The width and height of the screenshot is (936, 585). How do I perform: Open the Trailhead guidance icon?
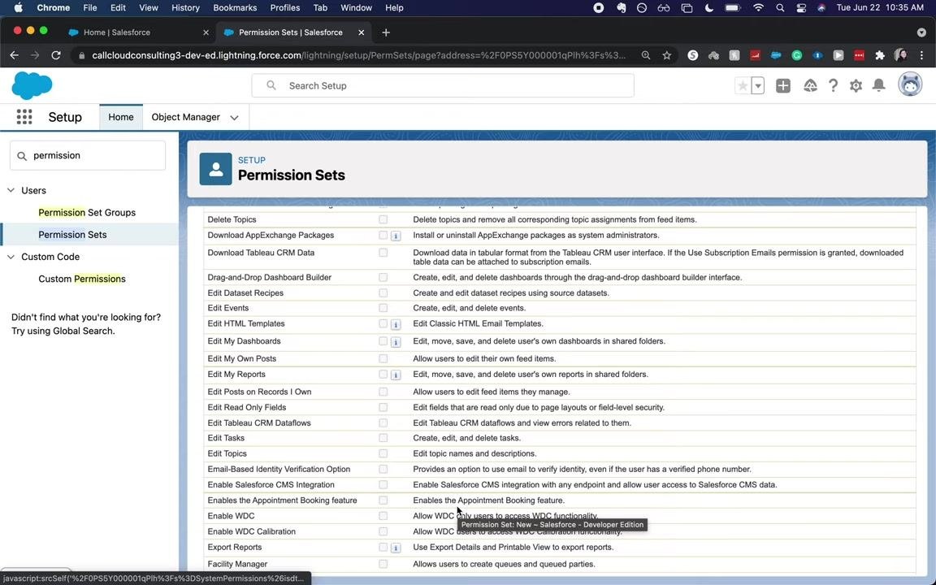pos(810,86)
